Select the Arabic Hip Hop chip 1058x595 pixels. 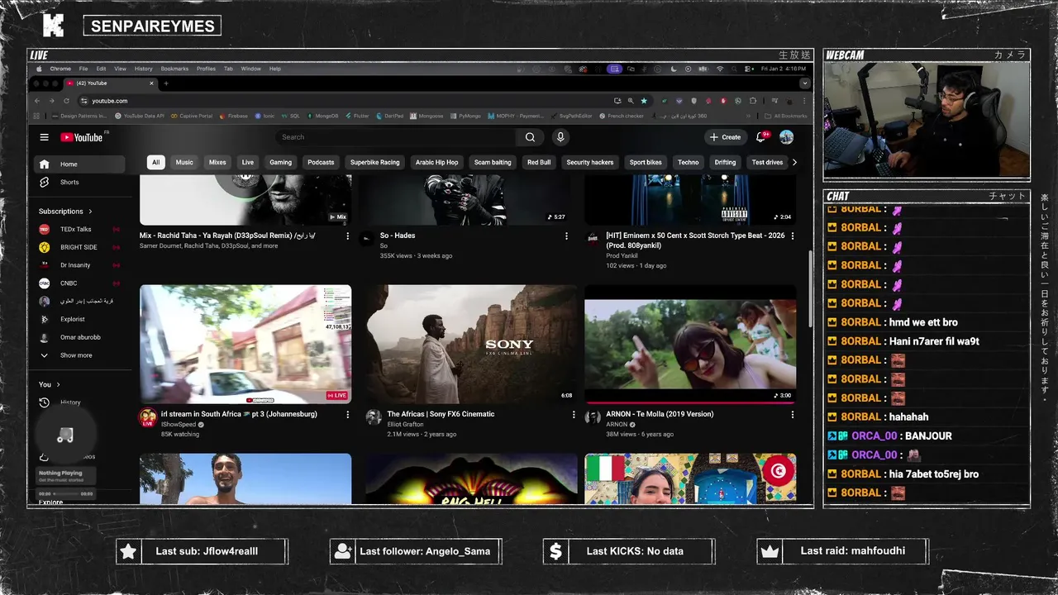[x=436, y=162]
